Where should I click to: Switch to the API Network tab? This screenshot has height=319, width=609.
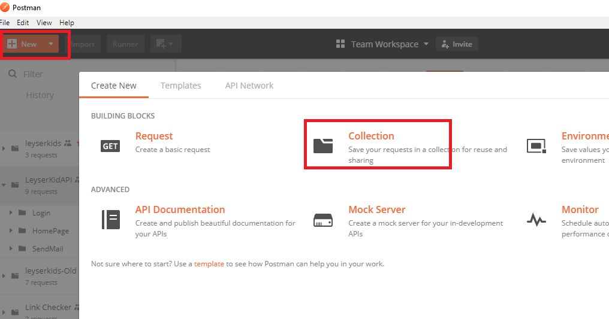pos(249,85)
